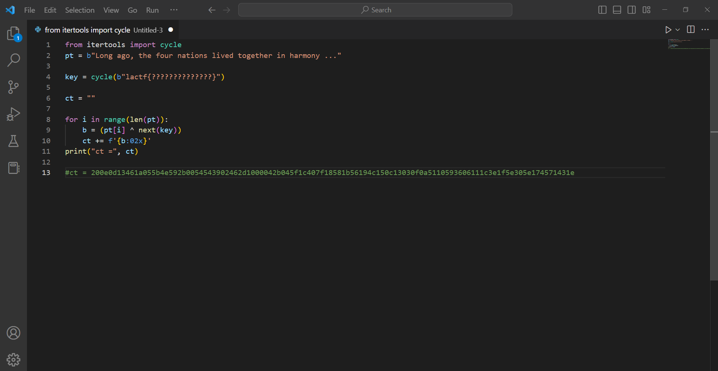
Task: Open the View menu
Action: [111, 10]
